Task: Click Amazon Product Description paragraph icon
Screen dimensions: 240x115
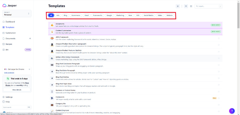Action: (x=52, y=45)
